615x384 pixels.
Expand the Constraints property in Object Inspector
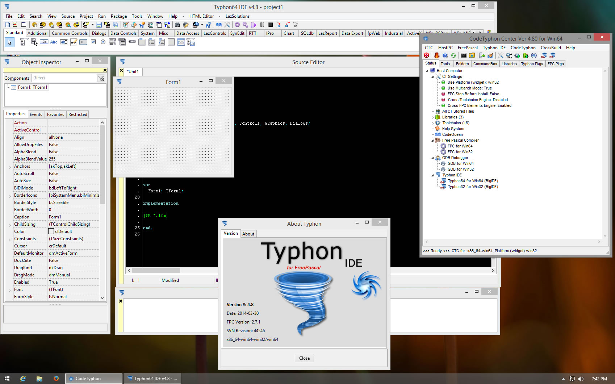tap(9, 239)
